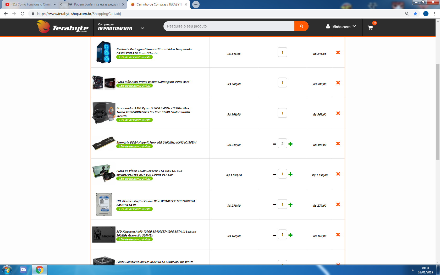440x275 pixels.
Task: Remove Galax GTX 1060 from cart
Action: coord(338,174)
